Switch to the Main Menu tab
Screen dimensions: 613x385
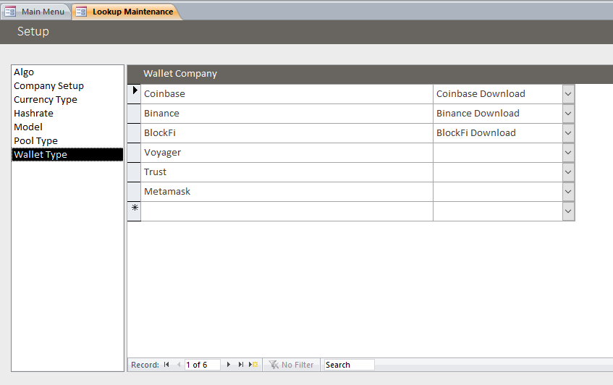(35, 12)
